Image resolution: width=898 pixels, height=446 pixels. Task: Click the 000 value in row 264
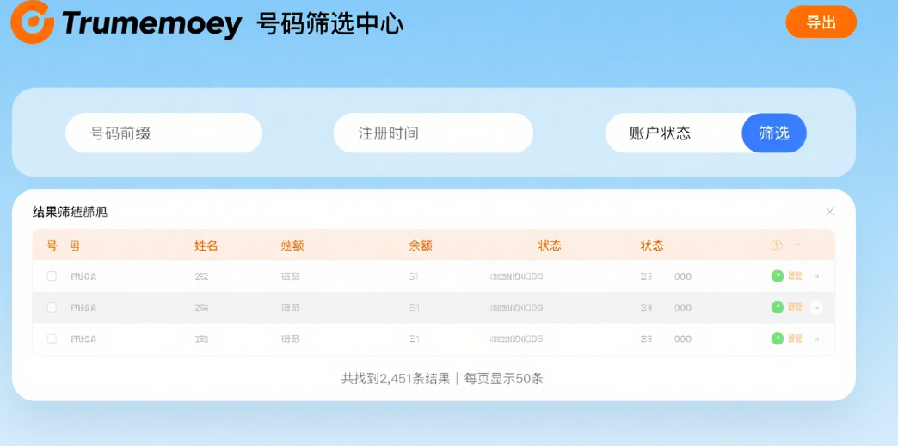tap(683, 307)
